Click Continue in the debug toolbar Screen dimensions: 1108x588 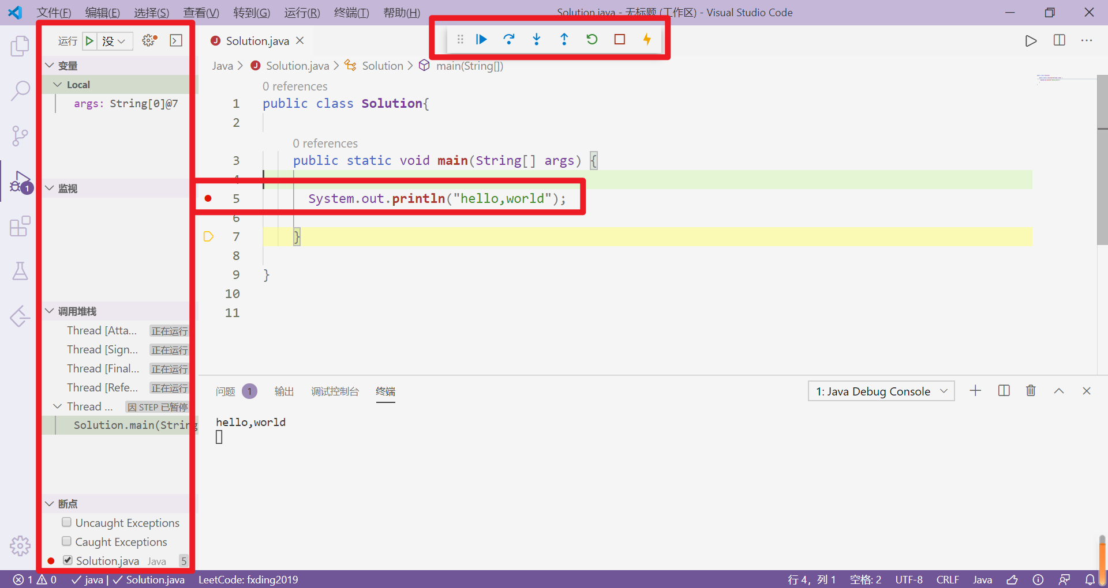point(481,39)
